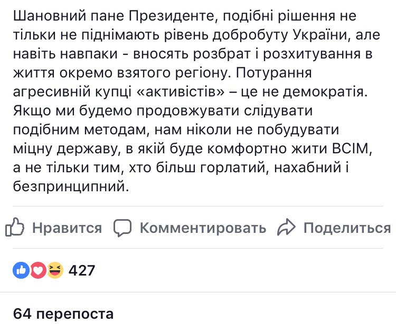Click the Поделиться label
The height and width of the screenshot is (324, 396).
click(347, 228)
